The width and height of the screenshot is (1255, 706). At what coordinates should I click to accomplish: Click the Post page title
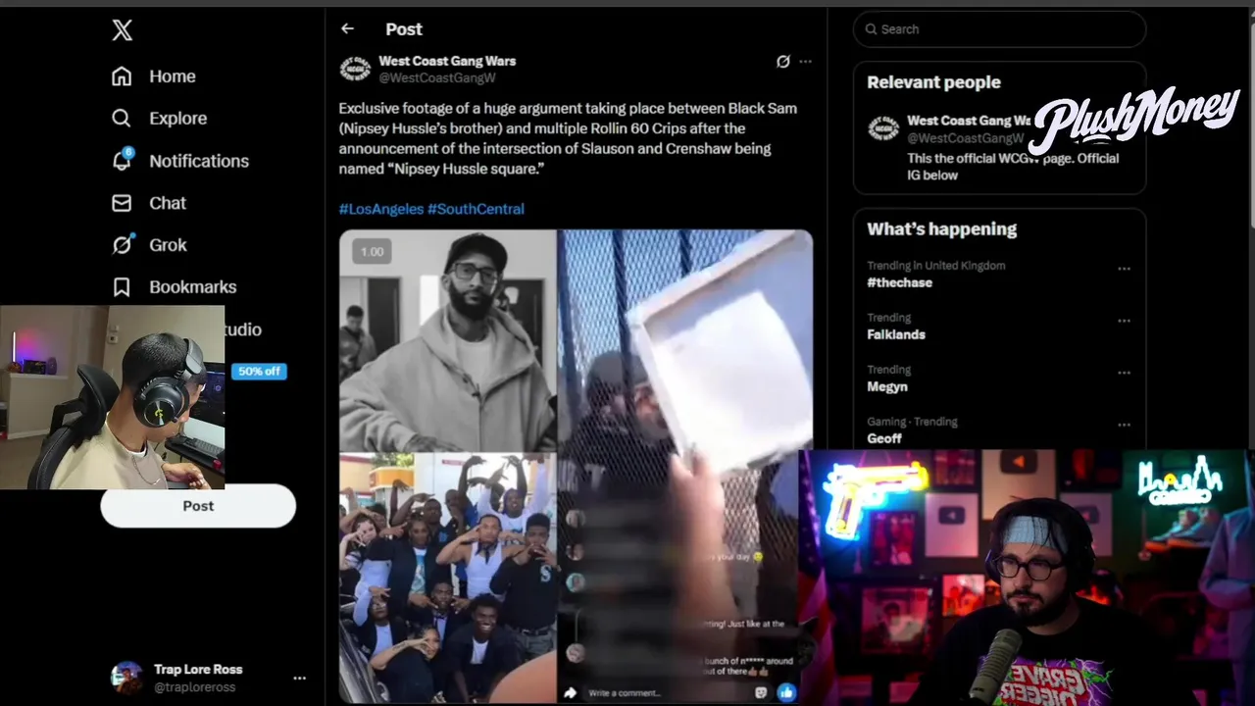404,29
